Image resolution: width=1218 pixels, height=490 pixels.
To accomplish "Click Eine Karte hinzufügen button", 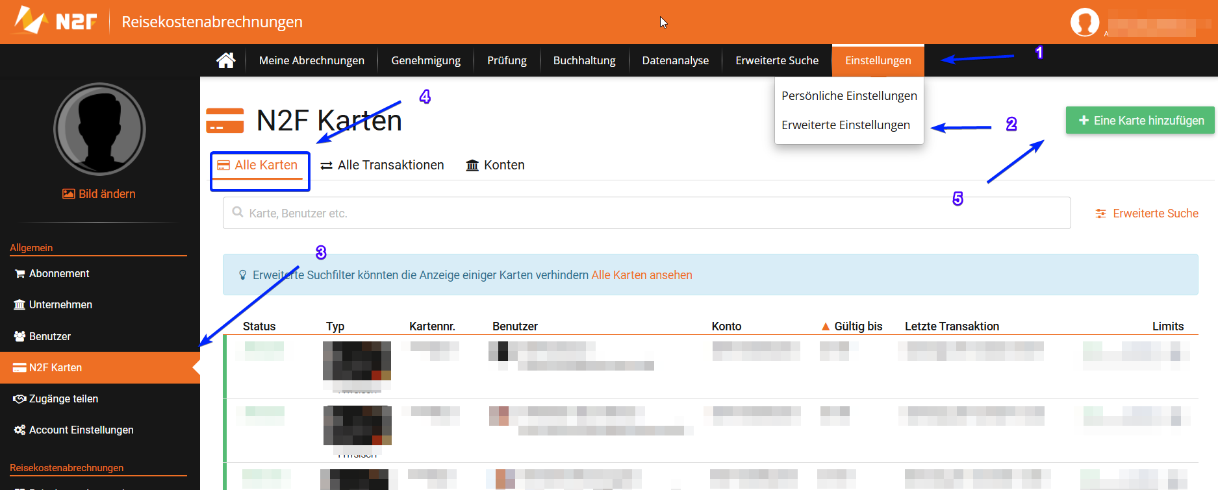I will (x=1140, y=120).
